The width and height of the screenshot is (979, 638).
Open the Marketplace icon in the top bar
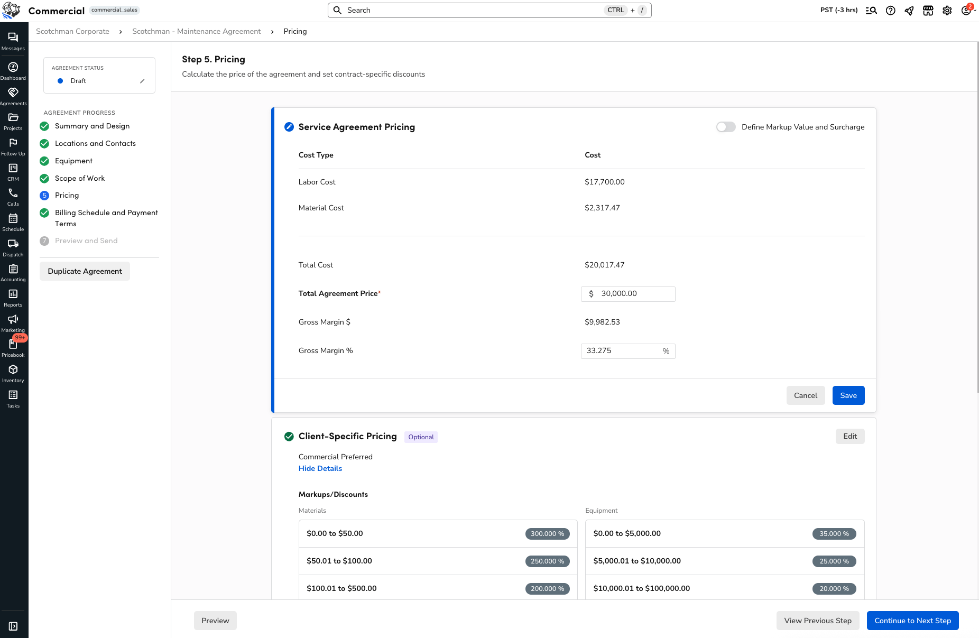[928, 10]
